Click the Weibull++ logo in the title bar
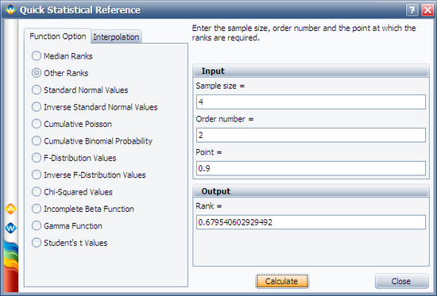This screenshot has width=437, height=296. click(10, 10)
